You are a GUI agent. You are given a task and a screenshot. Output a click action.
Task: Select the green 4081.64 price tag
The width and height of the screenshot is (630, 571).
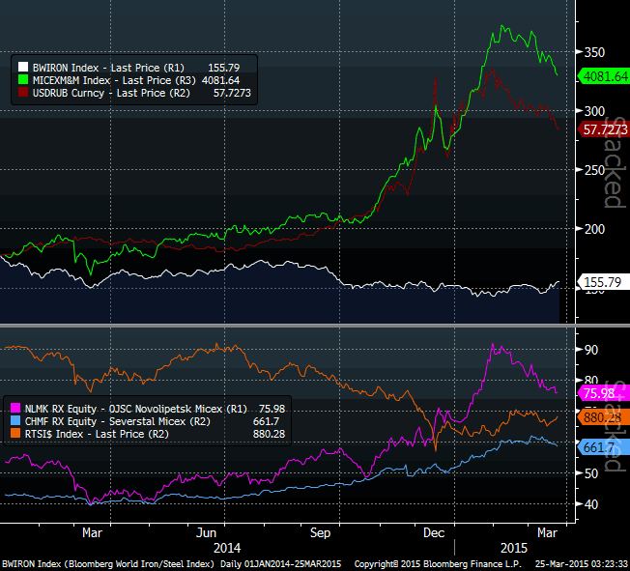click(603, 75)
